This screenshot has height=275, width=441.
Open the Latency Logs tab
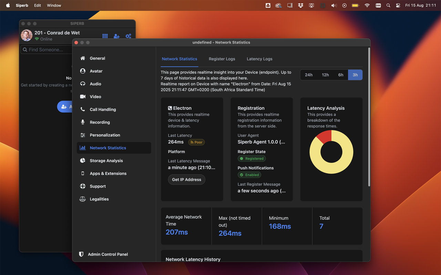[x=259, y=59]
